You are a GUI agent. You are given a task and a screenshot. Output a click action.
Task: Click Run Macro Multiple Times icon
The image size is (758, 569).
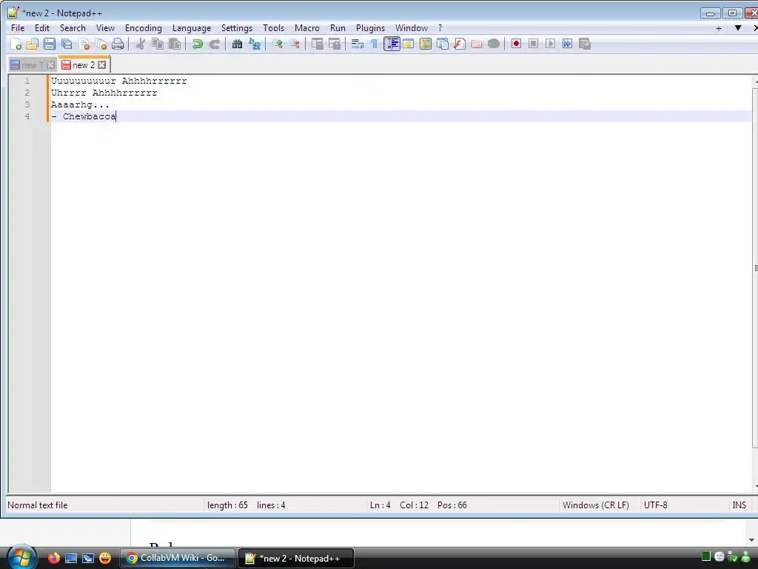click(x=567, y=44)
